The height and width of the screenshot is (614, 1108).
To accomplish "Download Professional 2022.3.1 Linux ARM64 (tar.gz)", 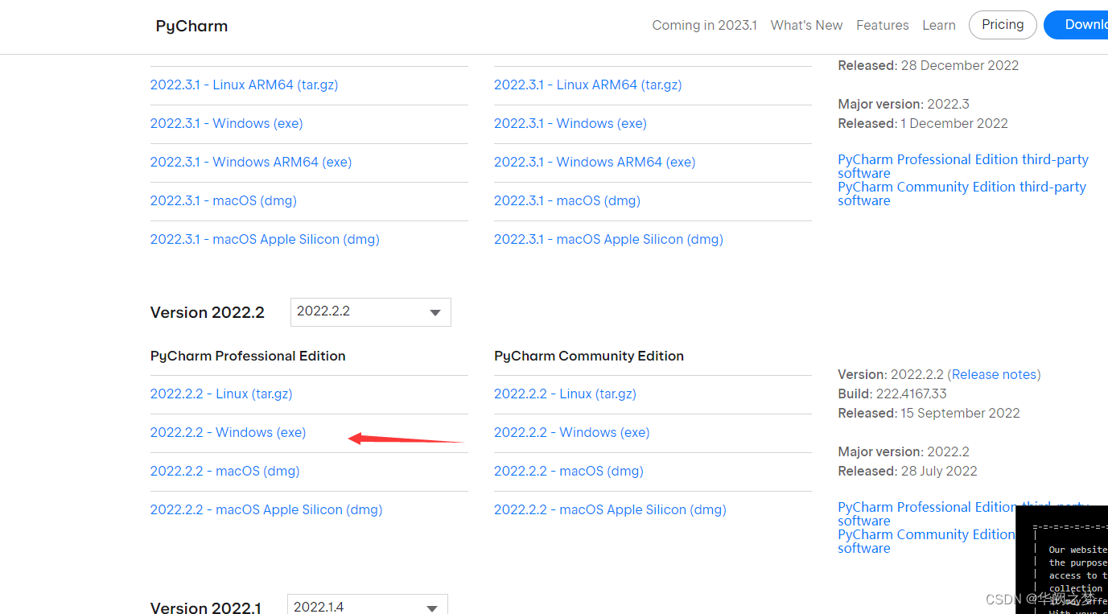I will (244, 84).
